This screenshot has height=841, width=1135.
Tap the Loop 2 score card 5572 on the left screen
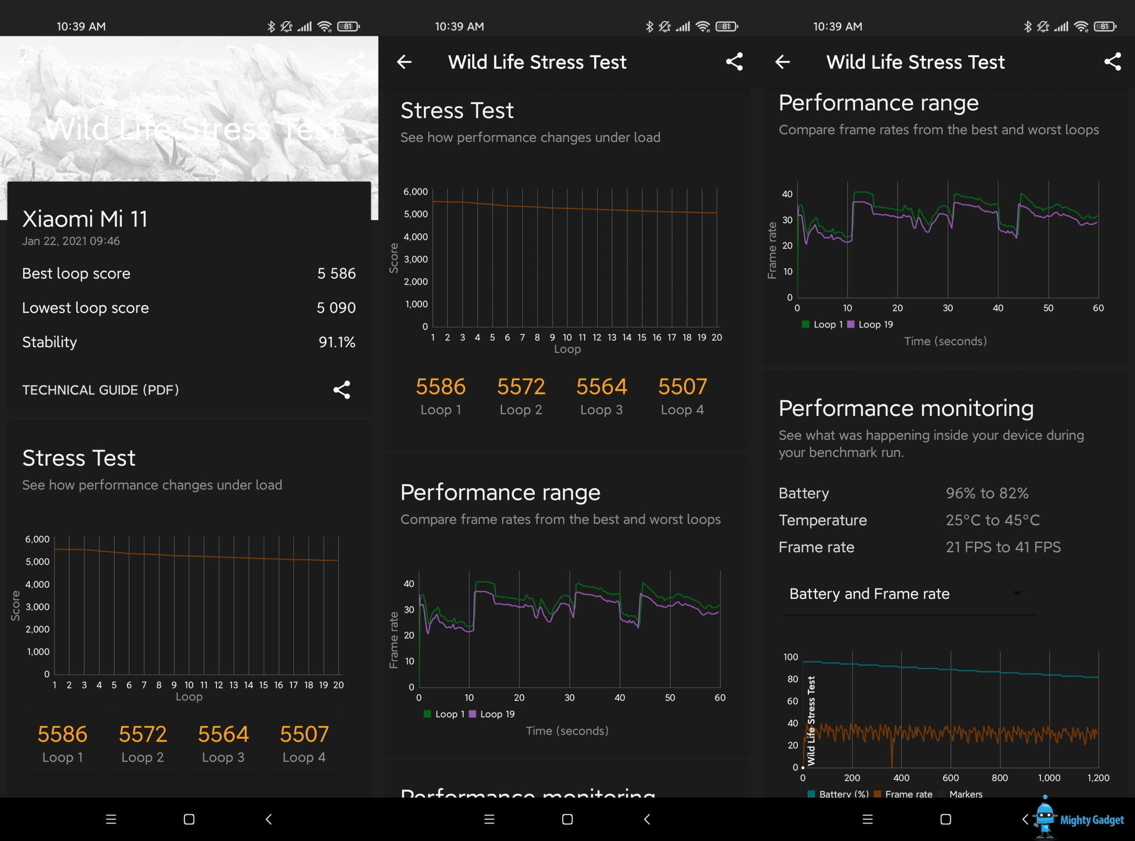(x=142, y=744)
